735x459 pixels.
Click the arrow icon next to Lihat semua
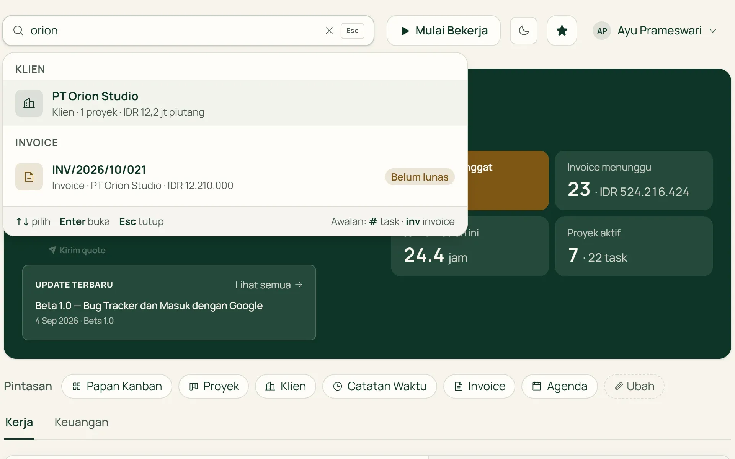pyautogui.click(x=299, y=285)
